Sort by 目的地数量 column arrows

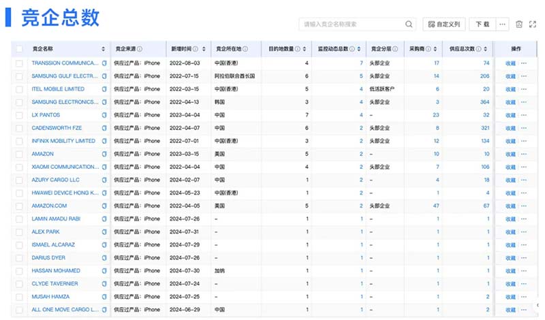tap(305, 49)
